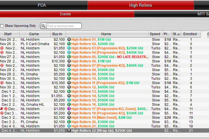Image resolution: width=209 pixels, height=139 pixels.
Task: Click knockout target icon on High Rollers 11 row
Action: pos(2,83)
